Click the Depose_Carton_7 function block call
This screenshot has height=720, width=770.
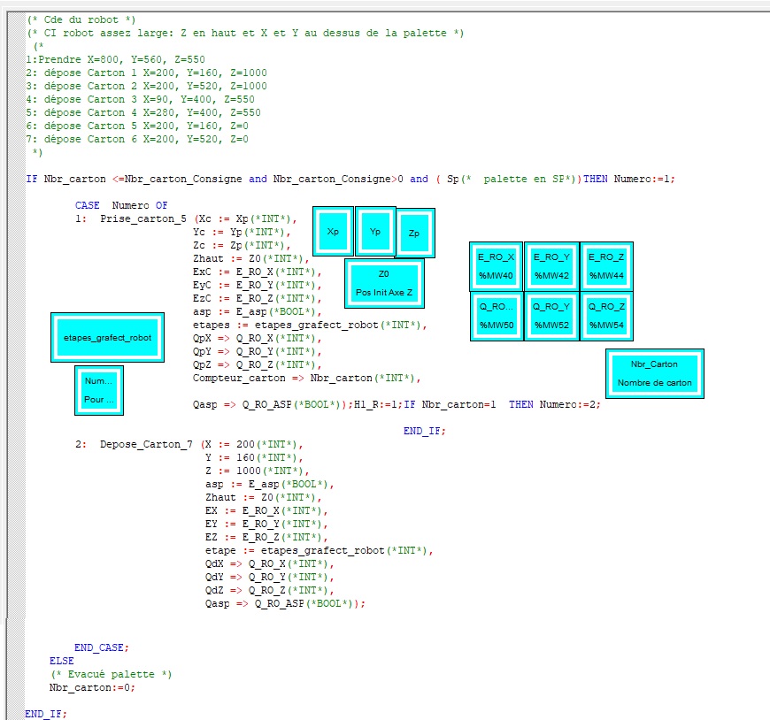(x=145, y=444)
